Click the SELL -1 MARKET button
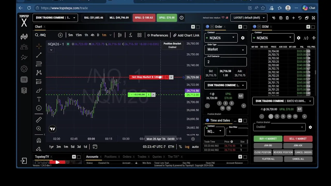The height and width of the screenshot is (186, 331). (298, 139)
